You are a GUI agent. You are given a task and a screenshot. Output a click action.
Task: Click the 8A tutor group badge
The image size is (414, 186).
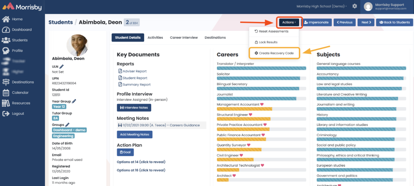(55, 118)
